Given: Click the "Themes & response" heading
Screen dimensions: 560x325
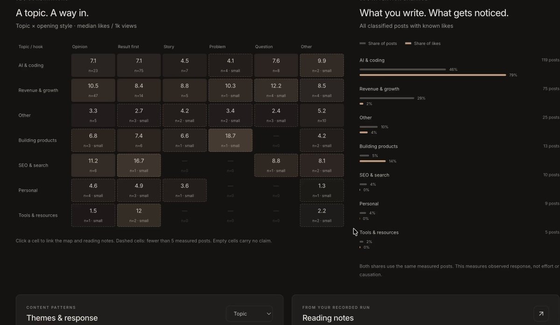Looking at the screenshot, I should coord(62,318).
